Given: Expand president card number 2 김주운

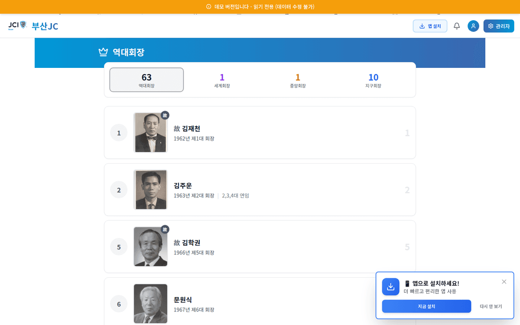Looking at the screenshot, I should (x=260, y=190).
